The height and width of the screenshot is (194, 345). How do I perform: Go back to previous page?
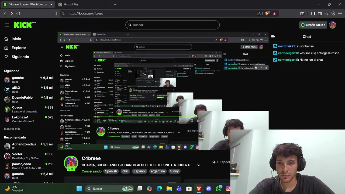[5, 13]
